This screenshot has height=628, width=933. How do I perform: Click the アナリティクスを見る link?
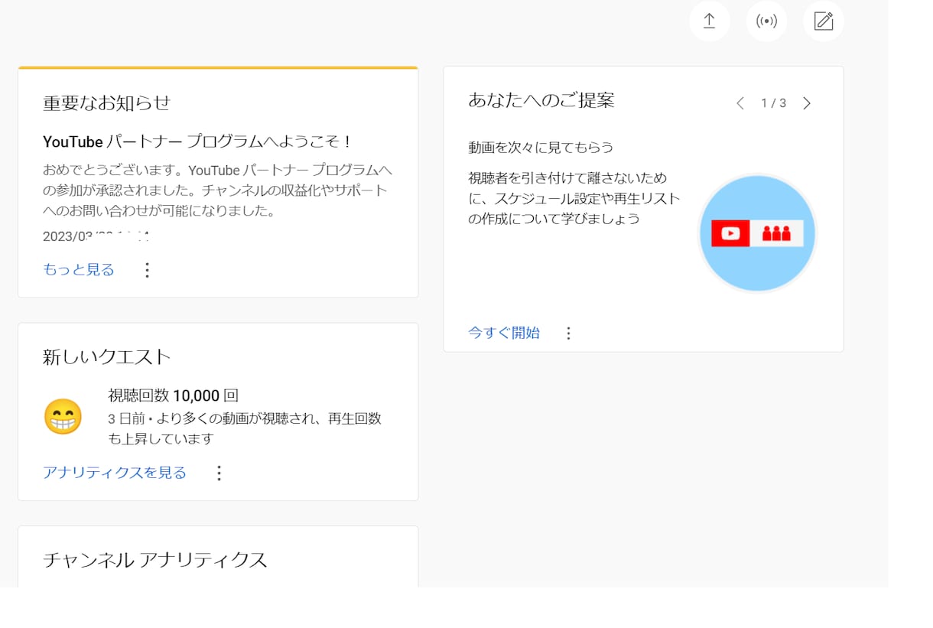(x=115, y=473)
